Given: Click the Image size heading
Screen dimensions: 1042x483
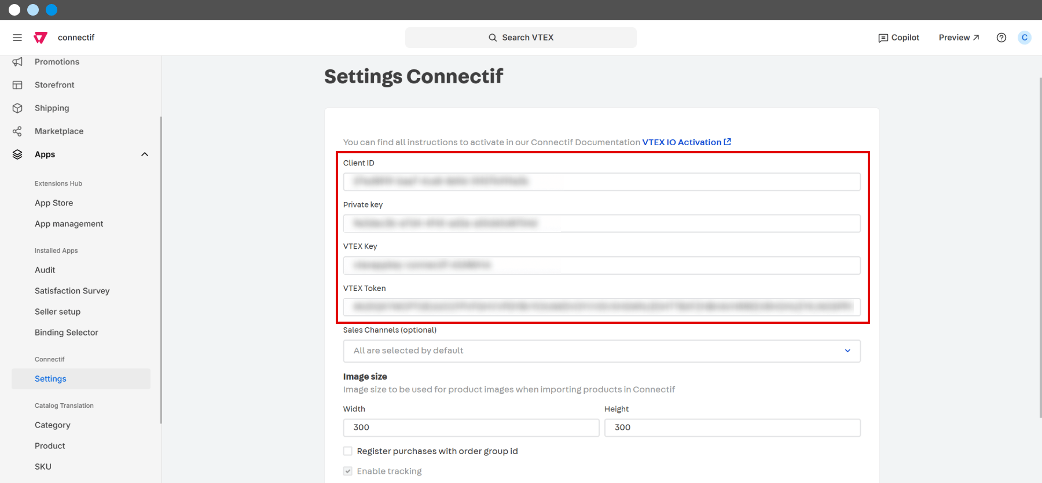Looking at the screenshot, I should (x=365, y=377).
